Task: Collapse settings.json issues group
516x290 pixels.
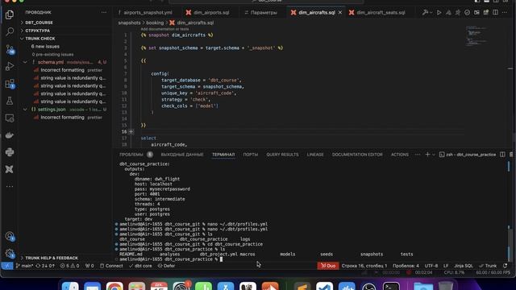Action: [x=25, y=110]
